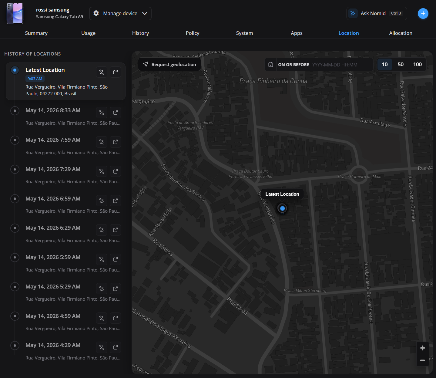Select the Latest Location timeline dot
This screenshot has height=378, width=436.
(x=15, y=70)
